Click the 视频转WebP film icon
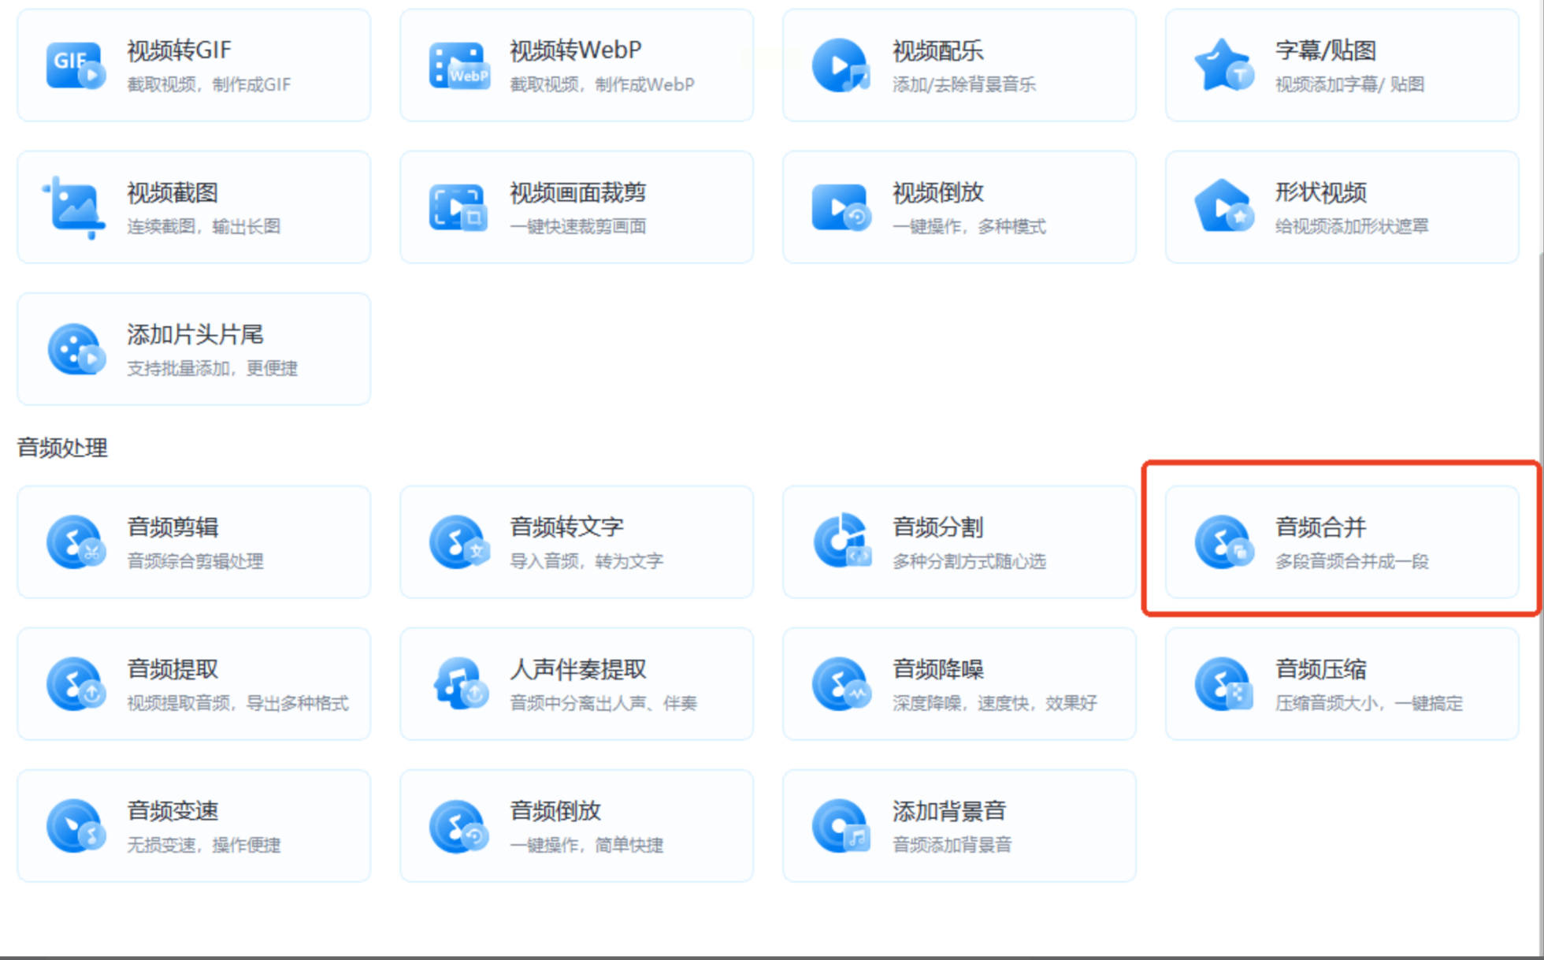Viewport: 1544px width, 960px height. pos(458,65)
